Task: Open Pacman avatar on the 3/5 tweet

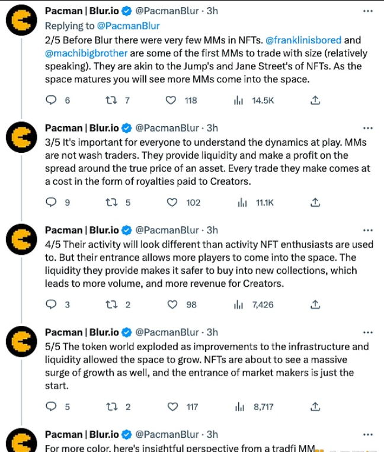Action: (21, 137)
